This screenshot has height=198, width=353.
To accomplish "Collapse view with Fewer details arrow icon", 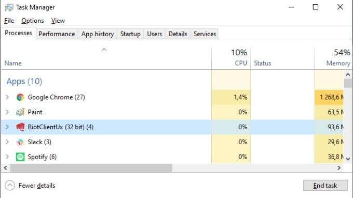I will click(10, 186).
